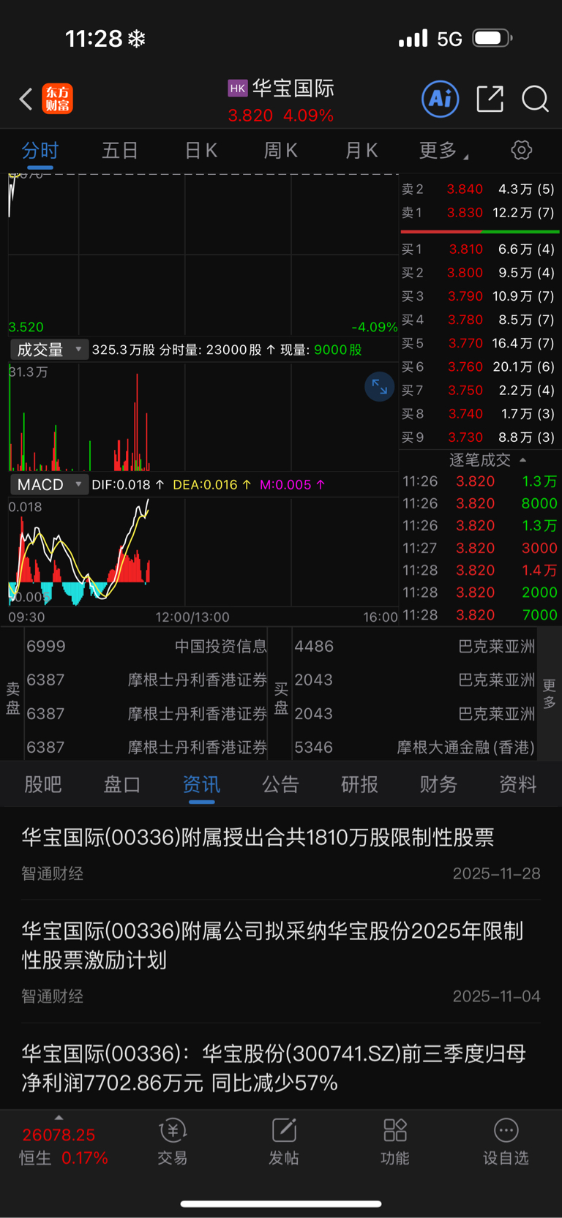Expand the 恒生 index bar arrow
The width and height of the screenshot is (562, 1218).
59,1118
